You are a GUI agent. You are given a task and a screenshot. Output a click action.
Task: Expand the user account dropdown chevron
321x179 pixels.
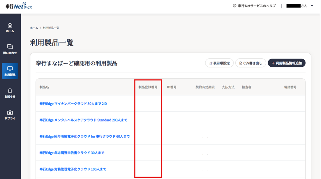tap(312, 6)
